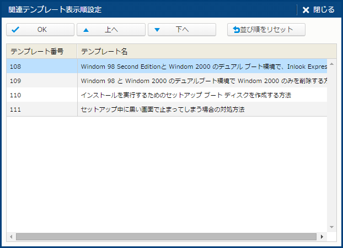Click the Windom 98 Second Edition template name
343x248 pixels.
click(x=202, y=66)
